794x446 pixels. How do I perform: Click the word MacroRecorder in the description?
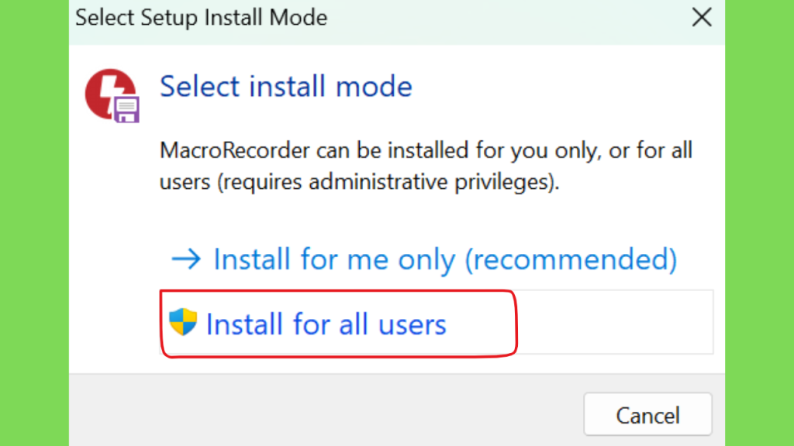point(235,150)
